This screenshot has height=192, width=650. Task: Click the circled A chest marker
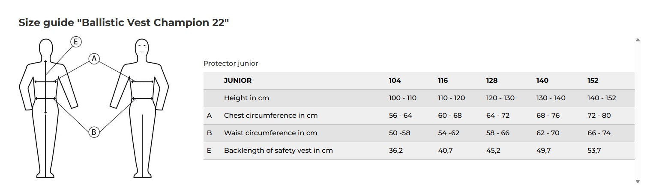pyautogui.click(x=94, y=58)
